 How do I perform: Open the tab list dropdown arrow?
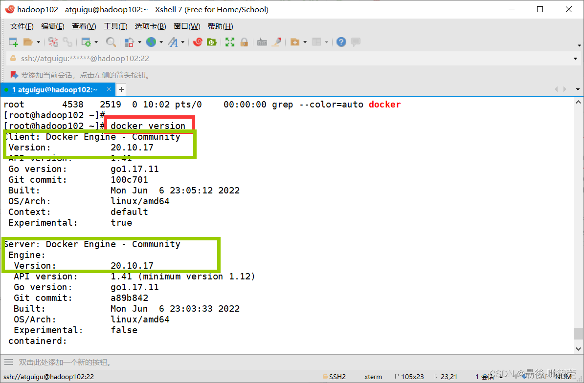578,89
